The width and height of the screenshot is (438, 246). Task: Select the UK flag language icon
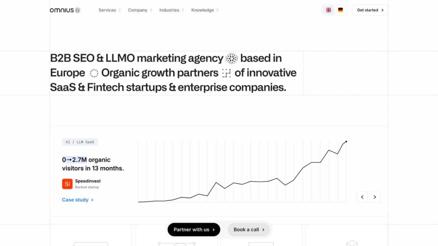coord(328,9)
